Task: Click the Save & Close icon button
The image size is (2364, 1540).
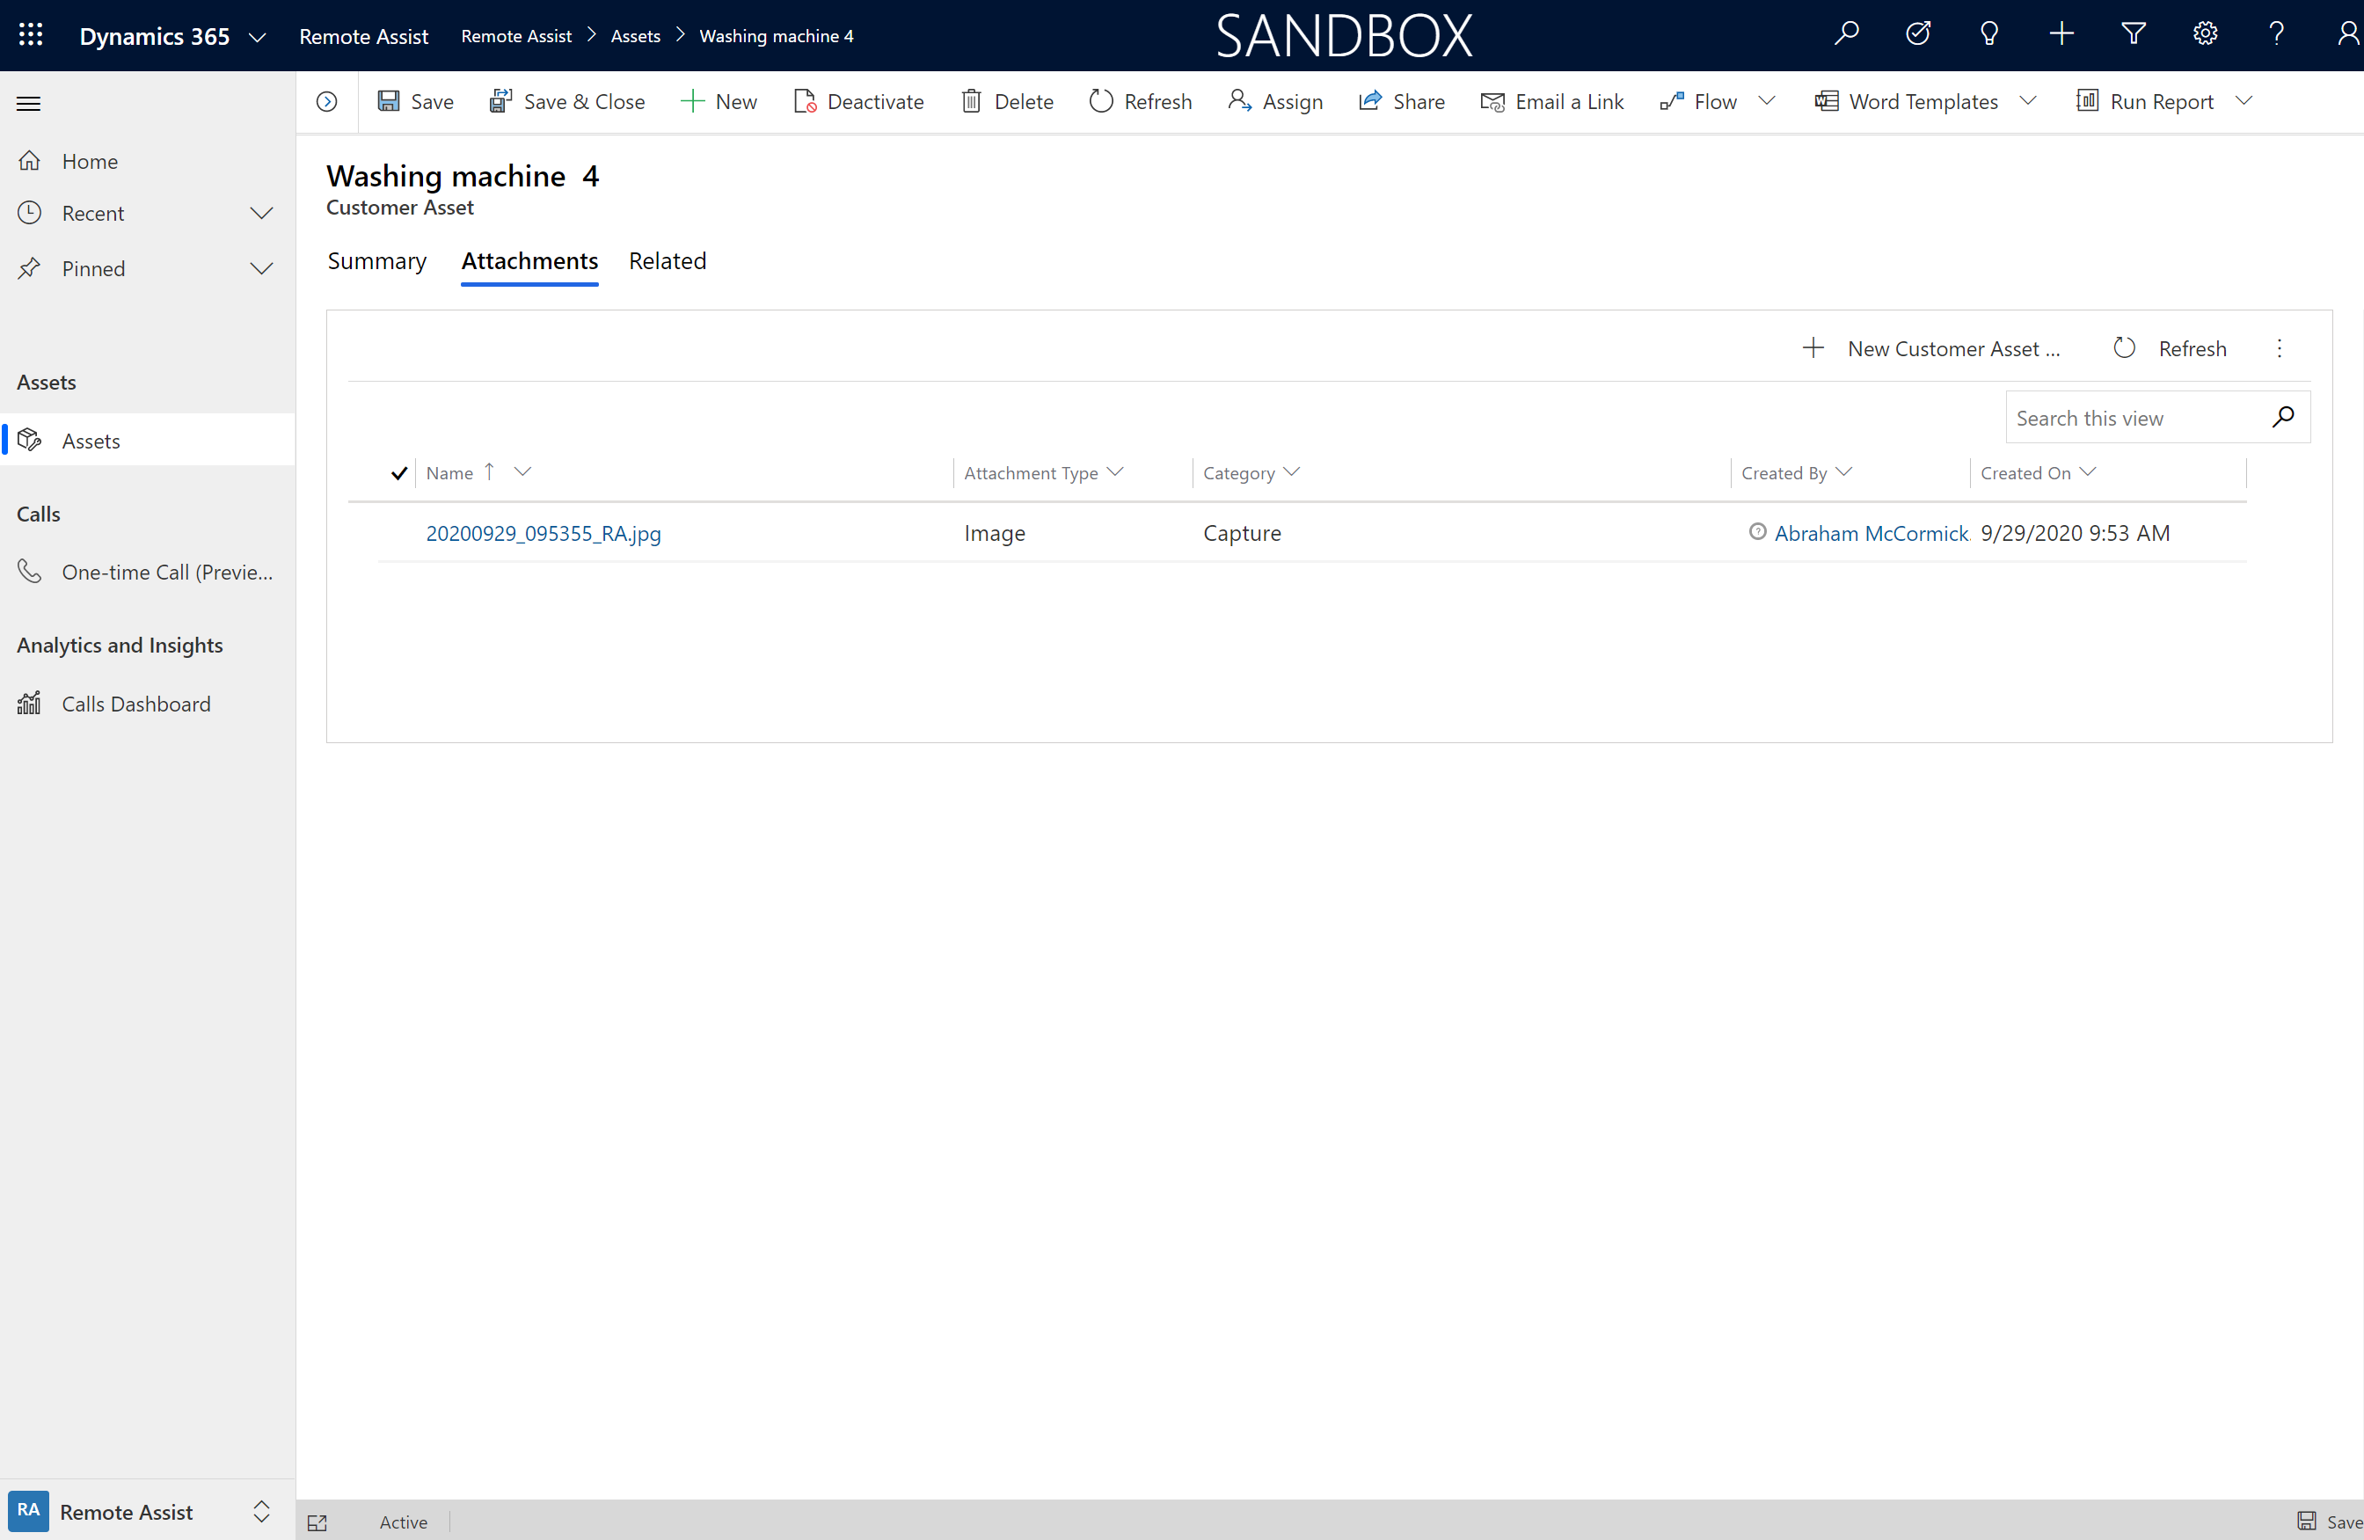Action: point(503,100)
